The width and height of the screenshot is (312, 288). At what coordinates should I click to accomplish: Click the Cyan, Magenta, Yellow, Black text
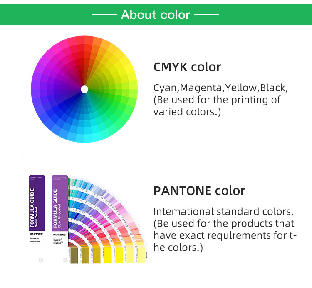(220, 88)
